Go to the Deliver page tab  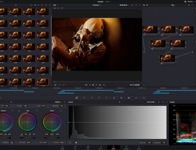click(x=139, y=147)
